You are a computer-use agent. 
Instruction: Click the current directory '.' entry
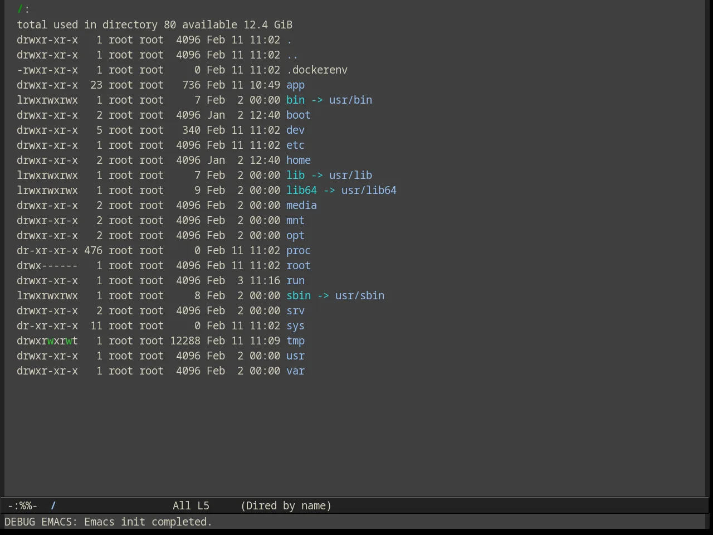(289, 40)
